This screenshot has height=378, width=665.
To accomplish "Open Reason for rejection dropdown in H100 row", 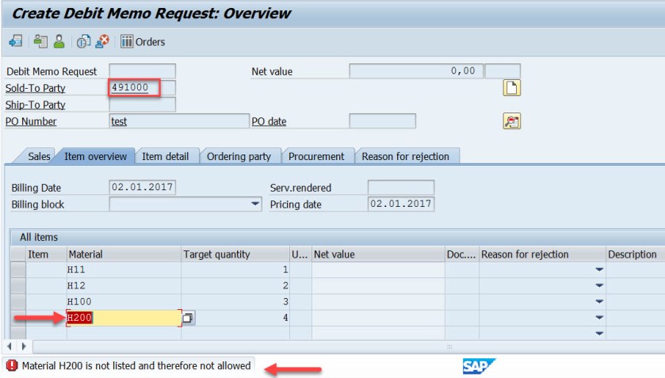I will pyautogui.click(x=599, y=302).
